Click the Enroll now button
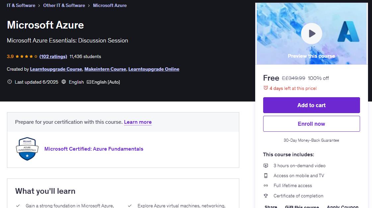Image resolution: width=372 pixels, height=208 pixels. point(311,124)
